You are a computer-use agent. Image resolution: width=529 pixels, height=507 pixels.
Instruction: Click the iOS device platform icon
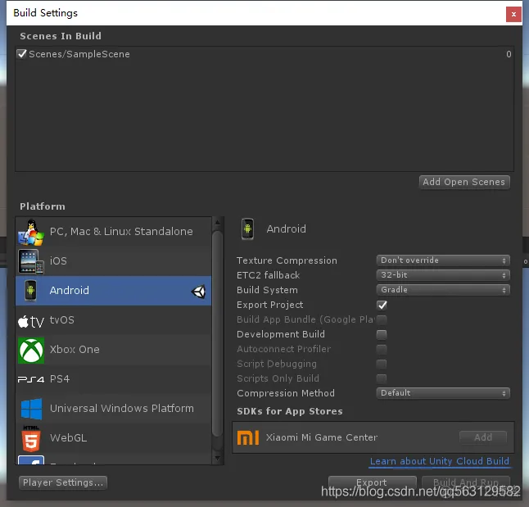click(30, 261)
